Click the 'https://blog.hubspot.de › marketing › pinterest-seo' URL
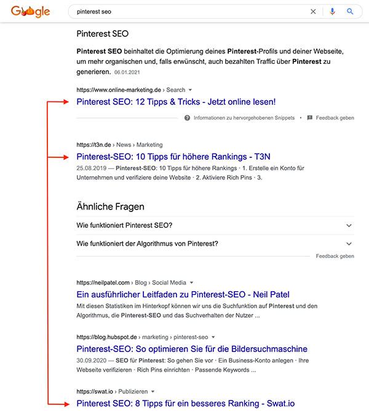Viewport: 369px width, 411px height. point(142,337)
